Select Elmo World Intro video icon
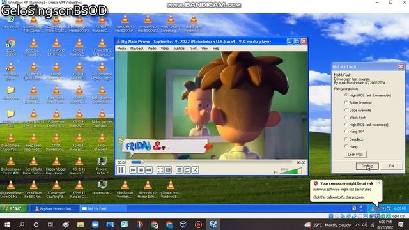The image size is (409, 230). point(56,47)
